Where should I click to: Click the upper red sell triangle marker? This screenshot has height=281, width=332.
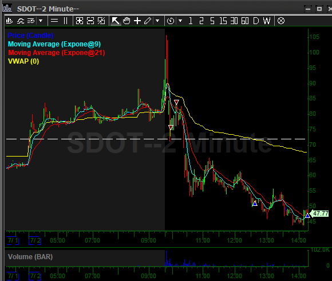[176, 102]
